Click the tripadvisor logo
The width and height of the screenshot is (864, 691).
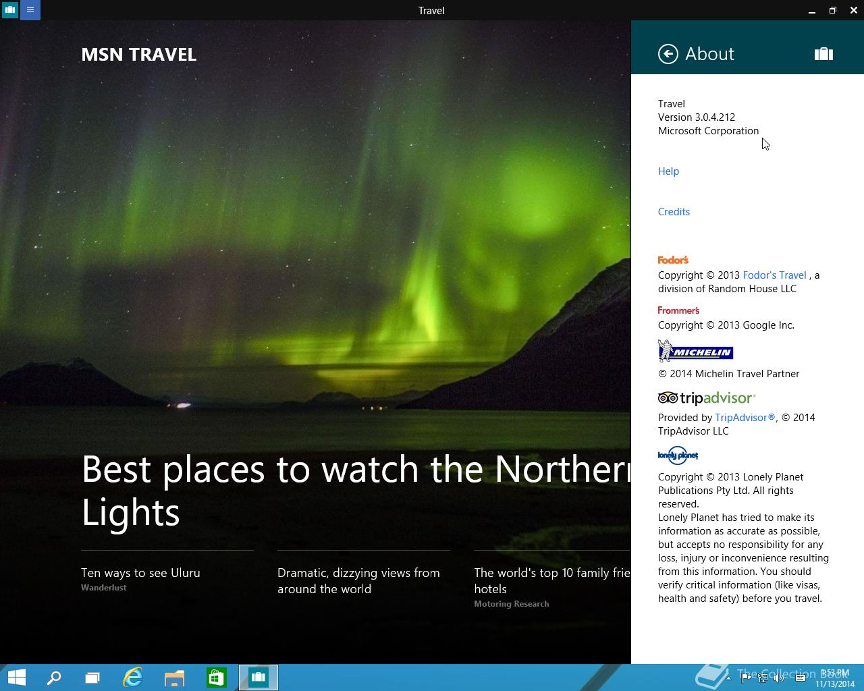(707, 398)
